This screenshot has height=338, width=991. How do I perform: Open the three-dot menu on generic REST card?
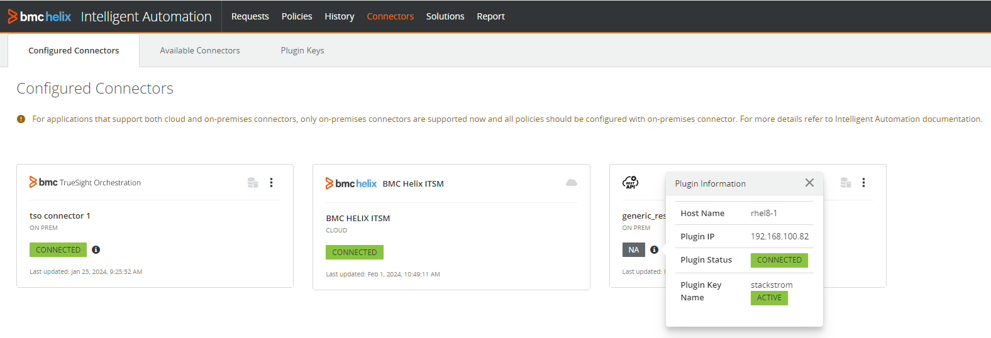(x=864, y=183)
